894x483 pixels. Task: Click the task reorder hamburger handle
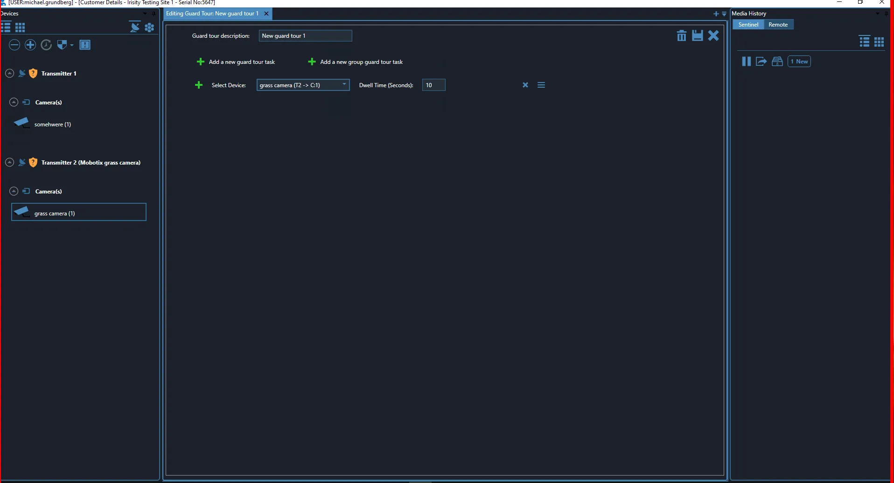[x=541, y=85]
